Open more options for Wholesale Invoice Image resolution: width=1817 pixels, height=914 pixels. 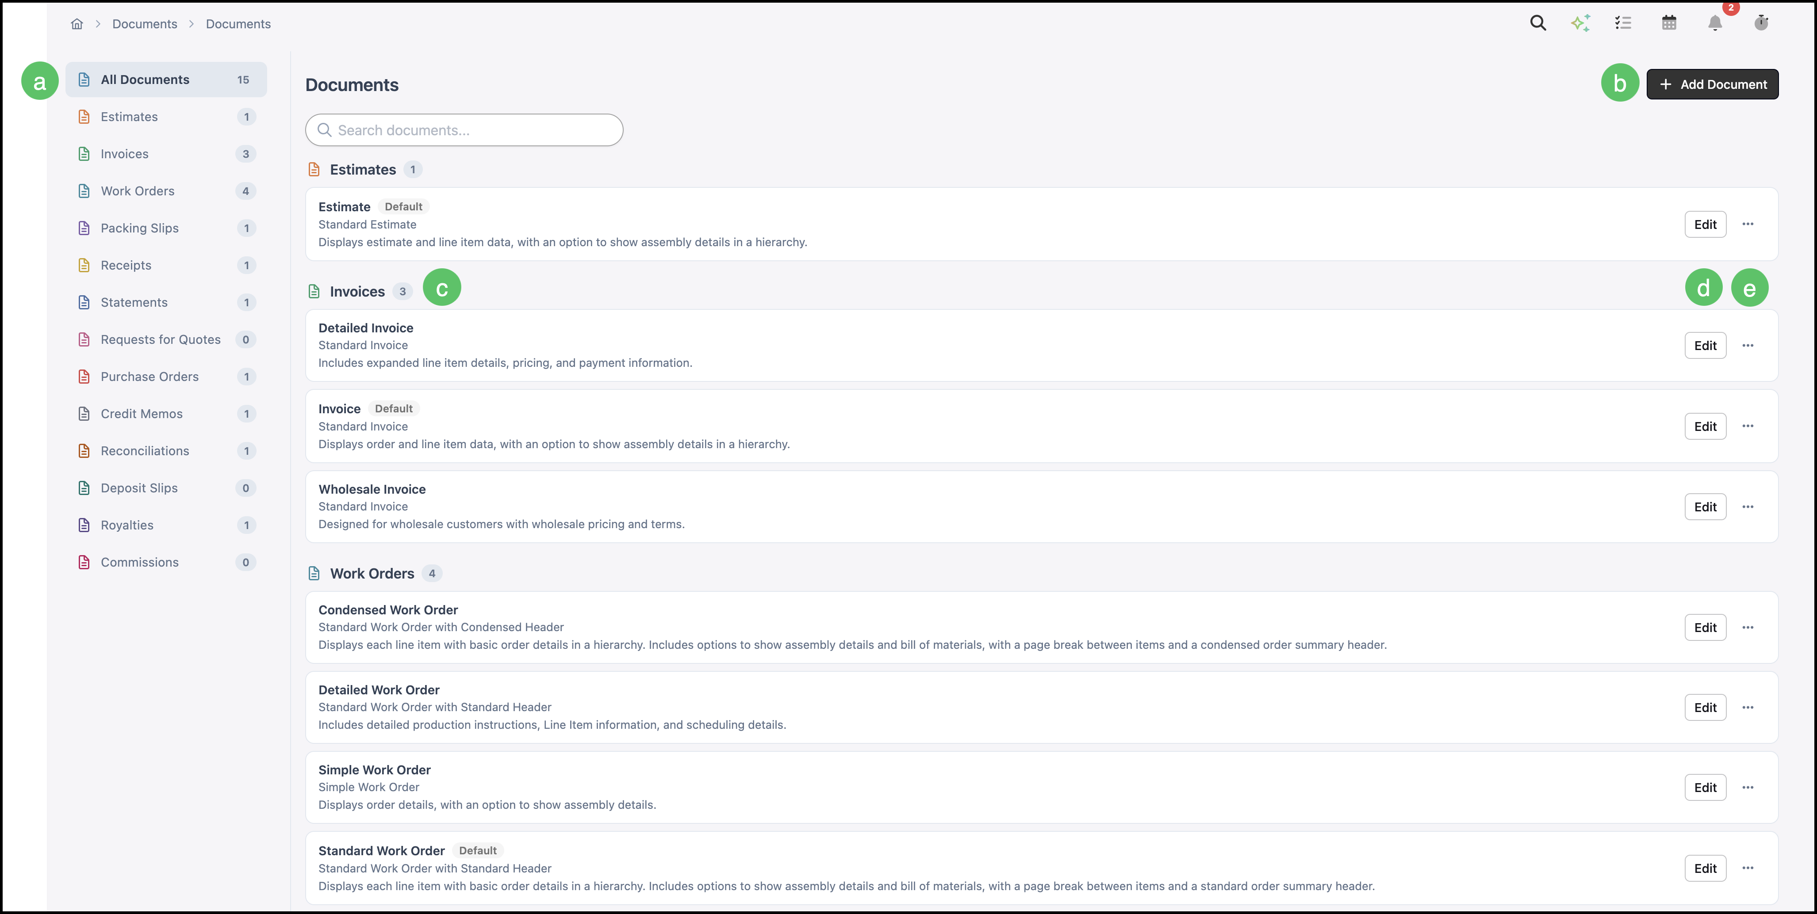tap(1748, 507)
